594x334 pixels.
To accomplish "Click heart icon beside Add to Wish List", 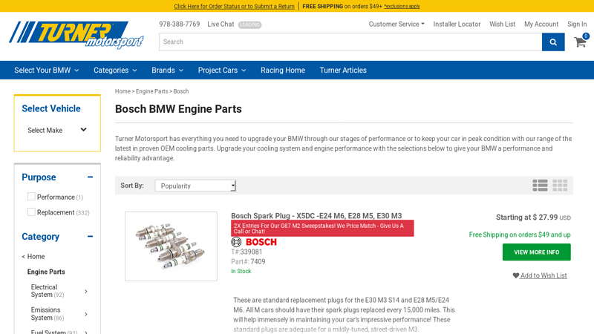I will 515,275.
